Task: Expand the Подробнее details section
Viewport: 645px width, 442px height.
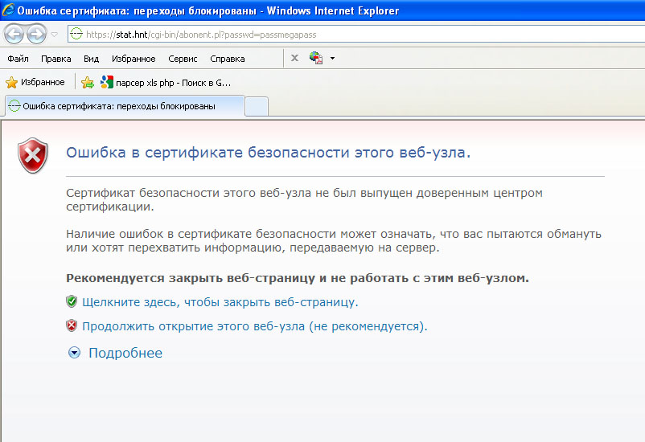Action: click(x=125, y=353)
